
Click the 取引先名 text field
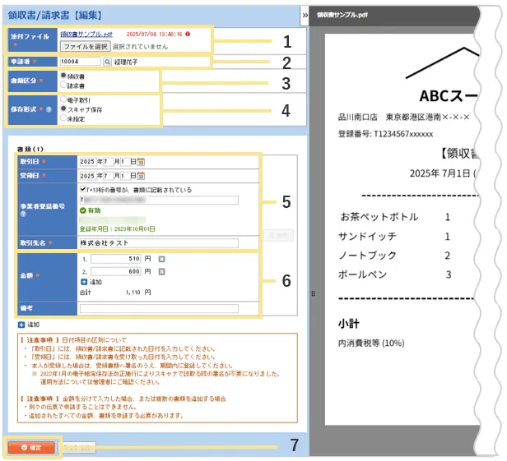click(x=158, y=243)
